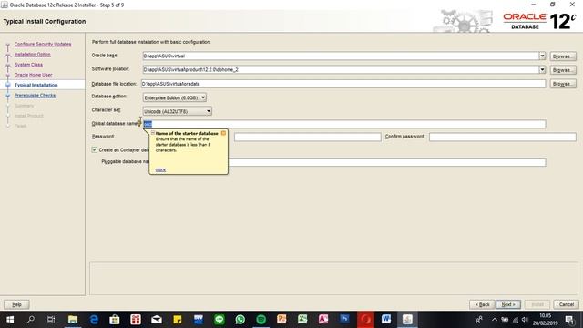
Task: Go to System Class step
Action: 28,65
